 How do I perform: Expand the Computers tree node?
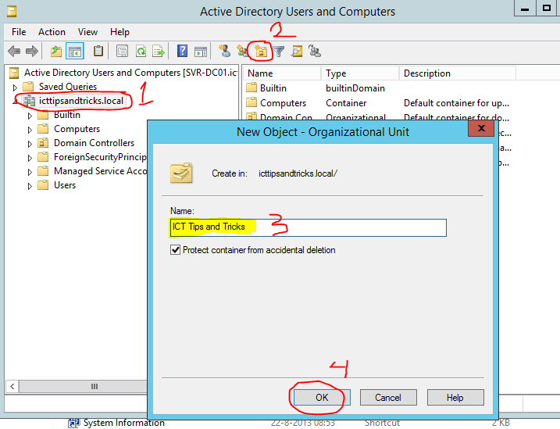(30, 130)
